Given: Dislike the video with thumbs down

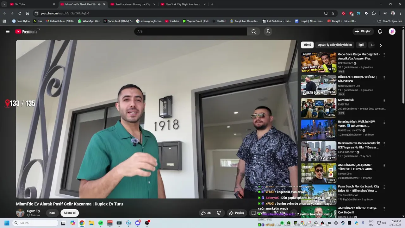Looking at the screenshot, I should click(219, 213).
